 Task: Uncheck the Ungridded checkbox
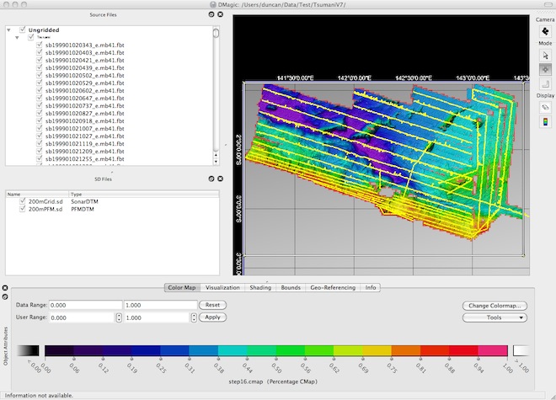[x=23, y=29]
